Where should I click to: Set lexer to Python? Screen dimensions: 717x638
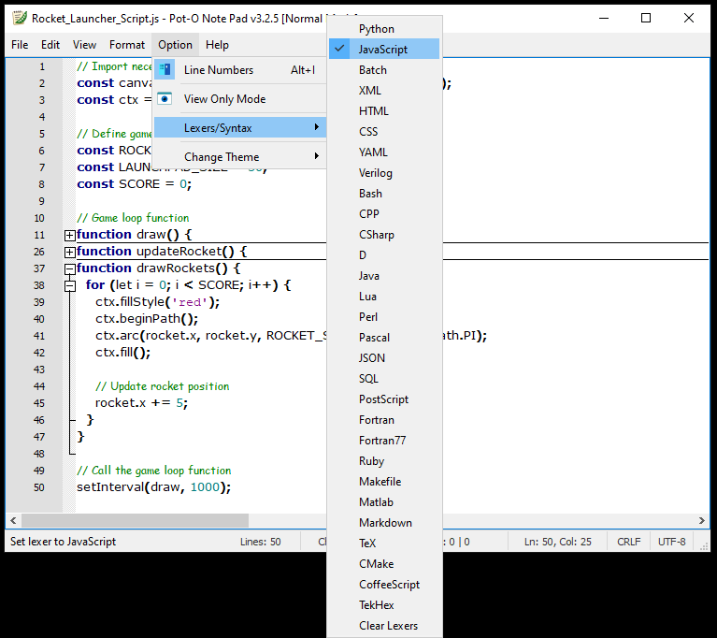(x=384, y=28)
